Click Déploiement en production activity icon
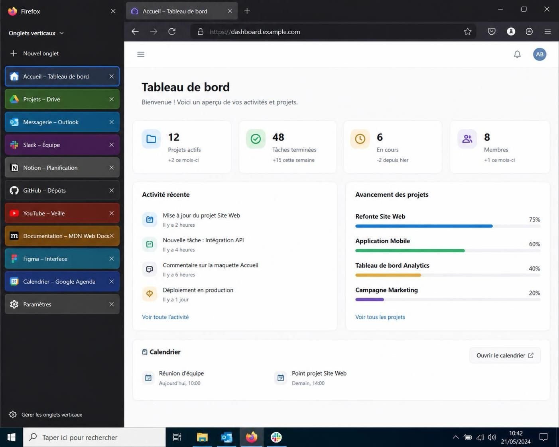 click(150, 294)
